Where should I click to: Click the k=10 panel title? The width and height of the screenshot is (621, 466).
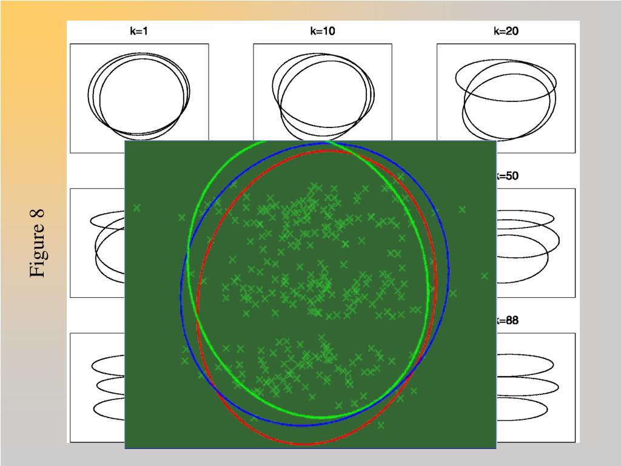(323, 31)
